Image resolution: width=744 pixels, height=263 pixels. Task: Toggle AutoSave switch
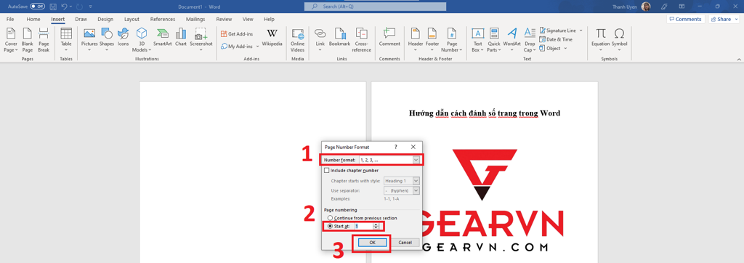coord(38,7)
